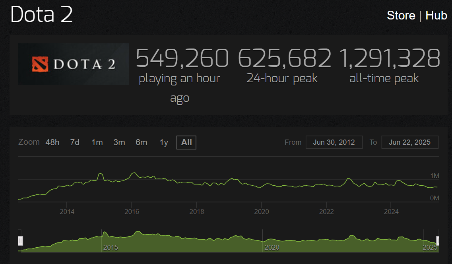Click the 2022 axis label

click(326, 212)
